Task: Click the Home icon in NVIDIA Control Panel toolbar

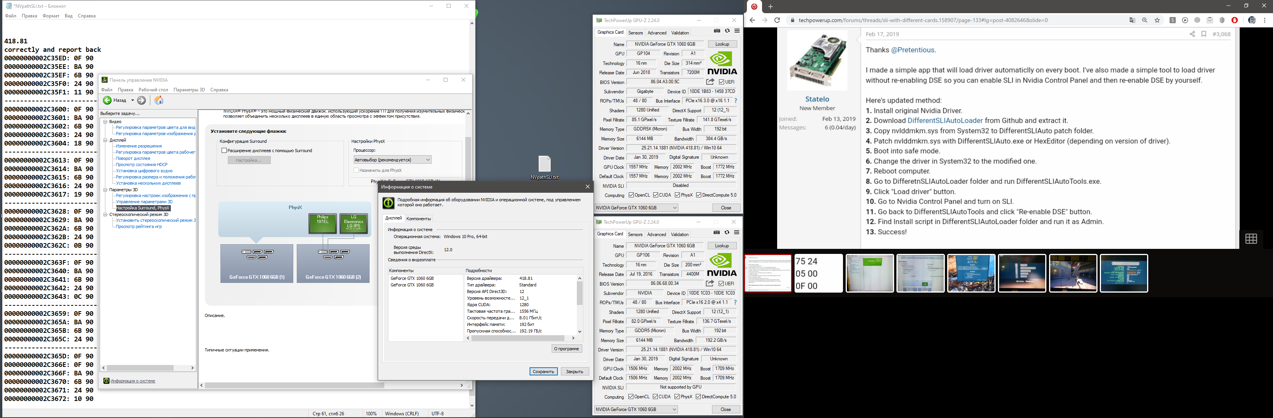Action: tap(158, 100)
